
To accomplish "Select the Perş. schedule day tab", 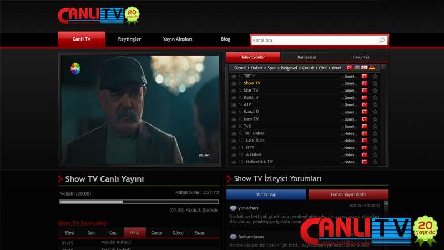I will pyautogui.click(x=134, y=232).
